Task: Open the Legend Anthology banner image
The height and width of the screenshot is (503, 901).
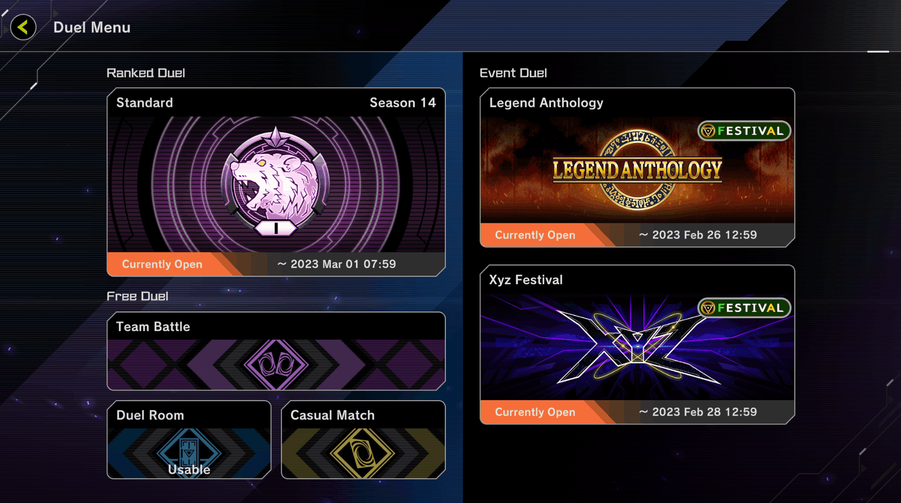Action: click(637, 170)
